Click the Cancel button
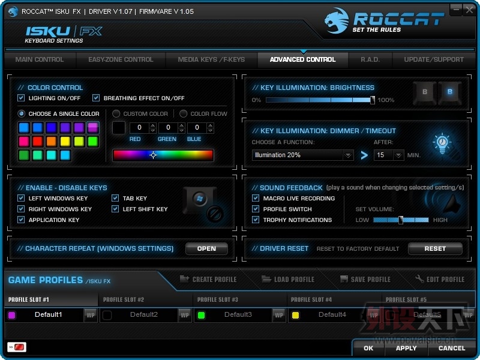Image resolution: width=480 pixels, height=360 pixels. (x=452, y=348)
